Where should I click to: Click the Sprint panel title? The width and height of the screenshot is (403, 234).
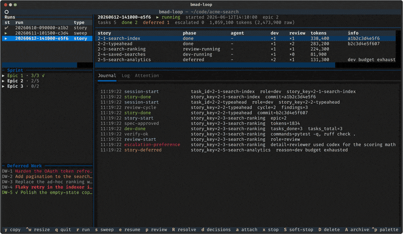(x=15, y=70)
